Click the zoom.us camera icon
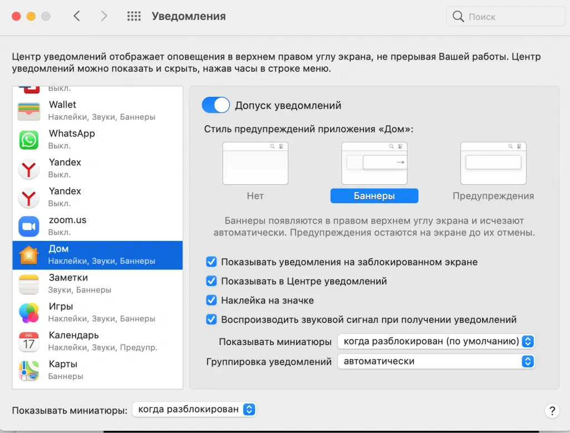Viewport: 570px width, 433px height. click(29, 226)
